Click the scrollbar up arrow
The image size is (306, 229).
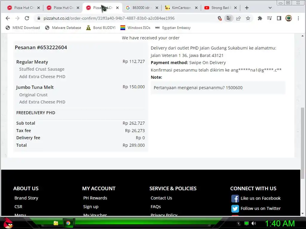tap(302, 36)
